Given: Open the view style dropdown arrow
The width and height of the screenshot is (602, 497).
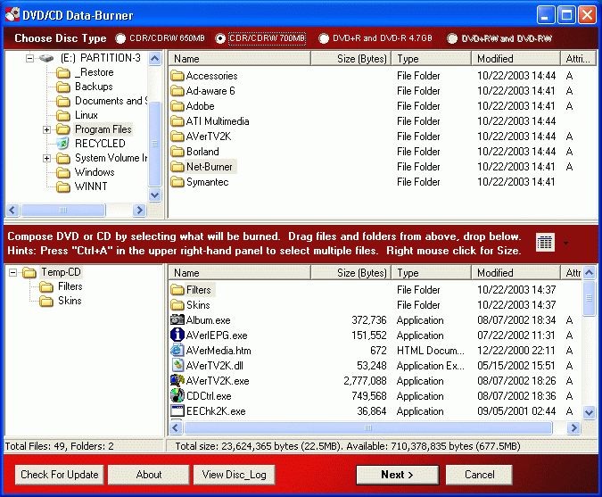Looking at the screenshot, I should (565, 243).
